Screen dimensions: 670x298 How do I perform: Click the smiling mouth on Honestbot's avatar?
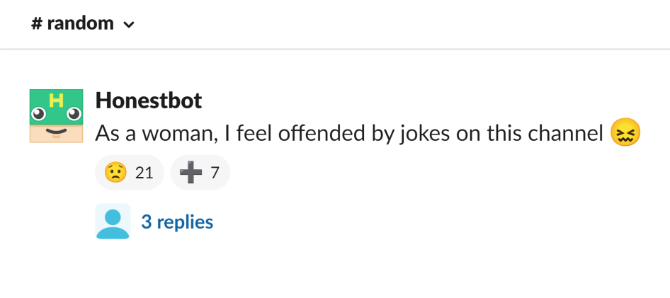(57, 132)
